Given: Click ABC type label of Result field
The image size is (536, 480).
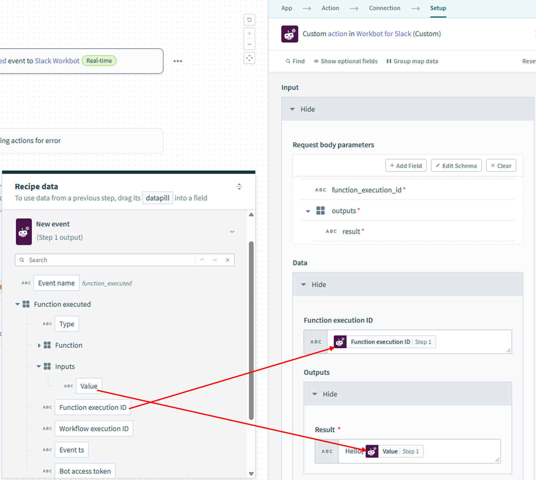Looking at the screenshot, I should [327, 451].
